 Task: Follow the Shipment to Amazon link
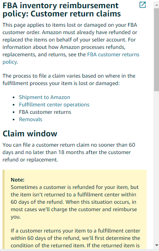[44, 97]
